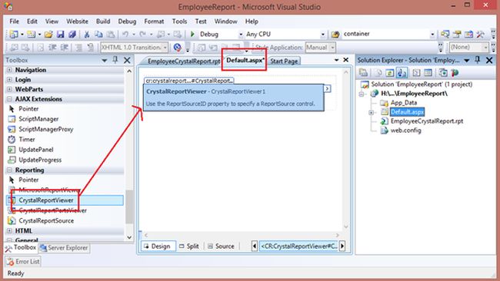Collapse Reporting toolbox section
This screenshot has width=500, height=281.
tap(9, 170)
